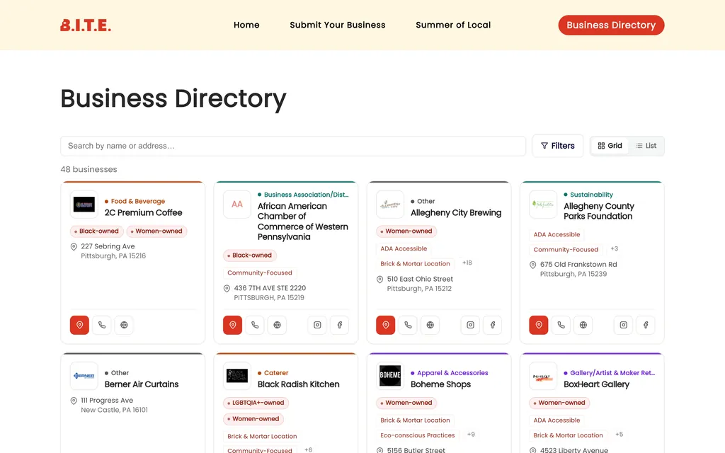Click Berner Air Curtains logo thumbnail
This screenshot has height=453, width=725.
84,376
